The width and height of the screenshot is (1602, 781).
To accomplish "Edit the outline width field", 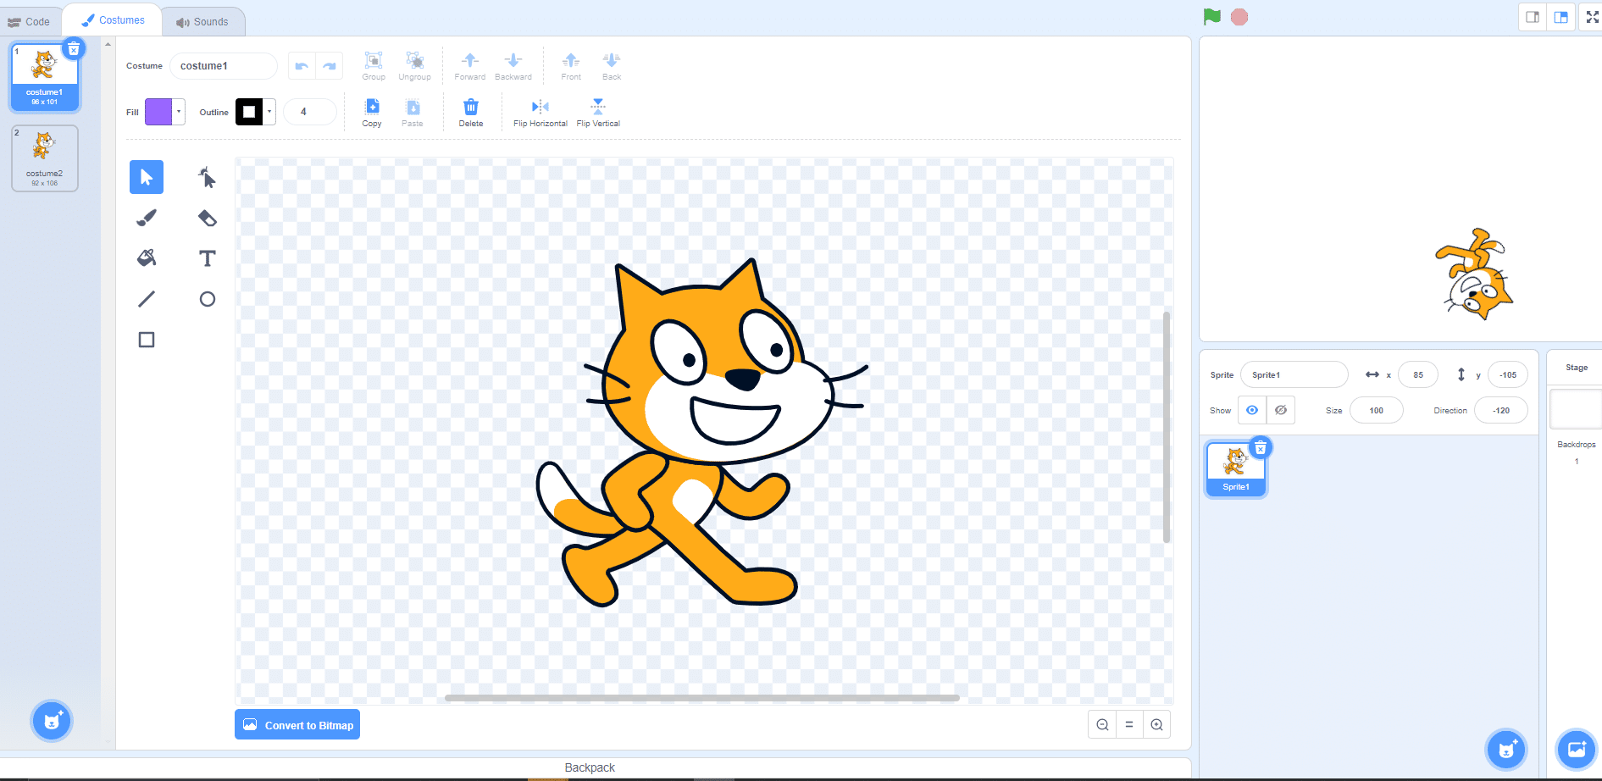I will pos(310,112).
